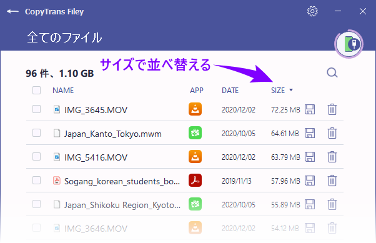Close the CopyTrans Filey window
Screen dimensions: 376x243
click(362, 11)
